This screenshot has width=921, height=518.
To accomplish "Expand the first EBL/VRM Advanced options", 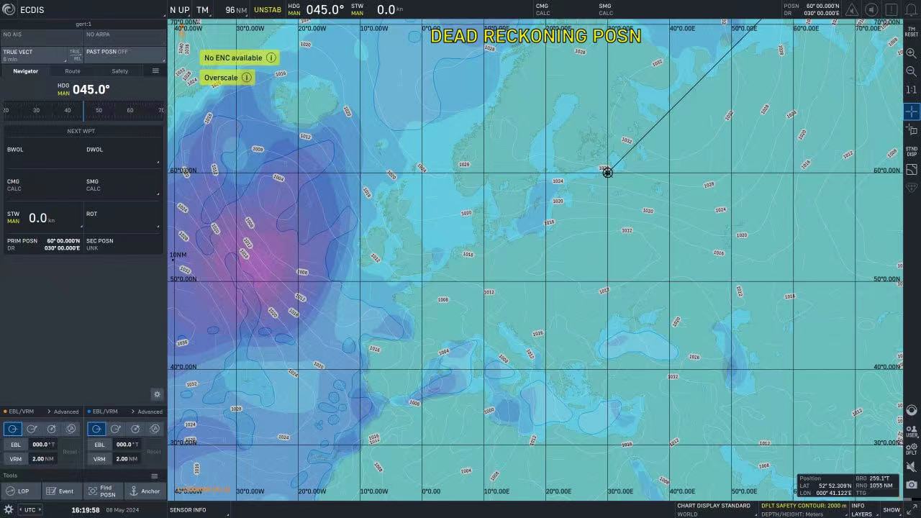I will 63,412.
